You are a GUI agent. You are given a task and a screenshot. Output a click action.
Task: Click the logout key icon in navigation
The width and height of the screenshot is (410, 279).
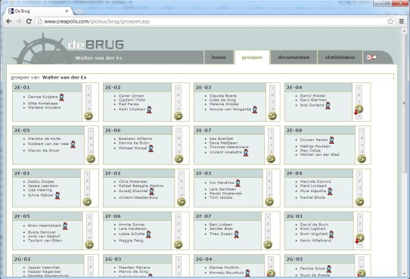371,57
